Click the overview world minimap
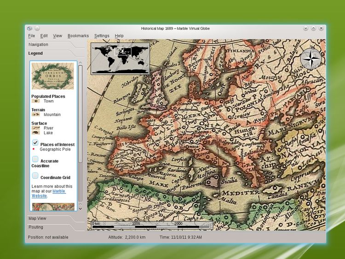The image size is (345, 259). [121, 58]
